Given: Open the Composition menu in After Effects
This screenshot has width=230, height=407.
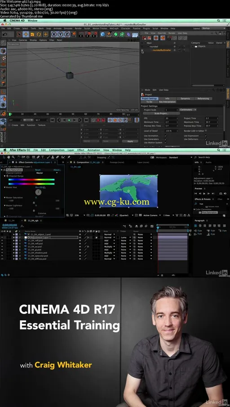Looking at the screenshot, I should (x=57, y=150).
